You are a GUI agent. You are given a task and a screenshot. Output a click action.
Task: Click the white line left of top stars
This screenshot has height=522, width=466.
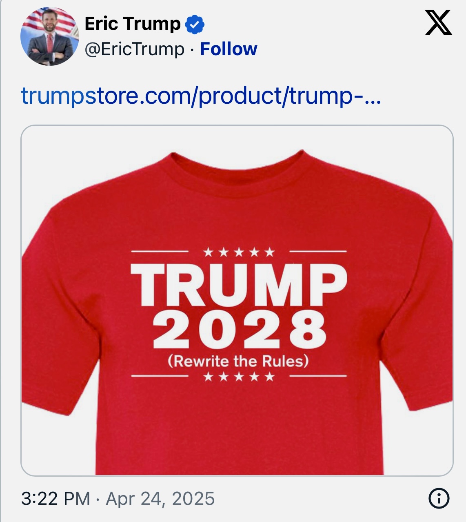coord(160,252)
